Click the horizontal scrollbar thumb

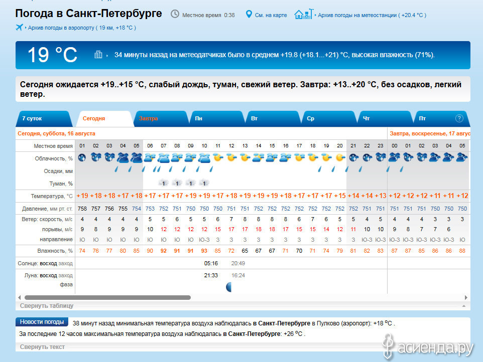click(x=107, y=297)
